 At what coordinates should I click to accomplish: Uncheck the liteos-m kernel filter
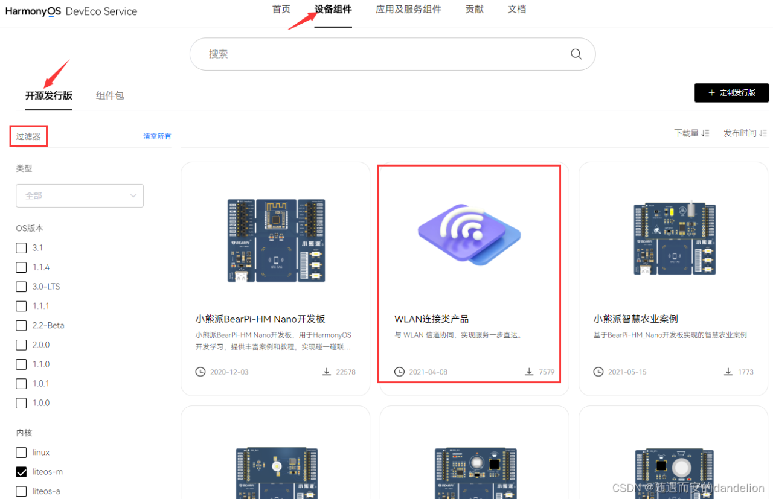[21, 472]
